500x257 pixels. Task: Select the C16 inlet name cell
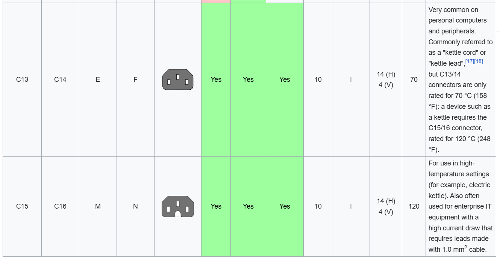60,206
